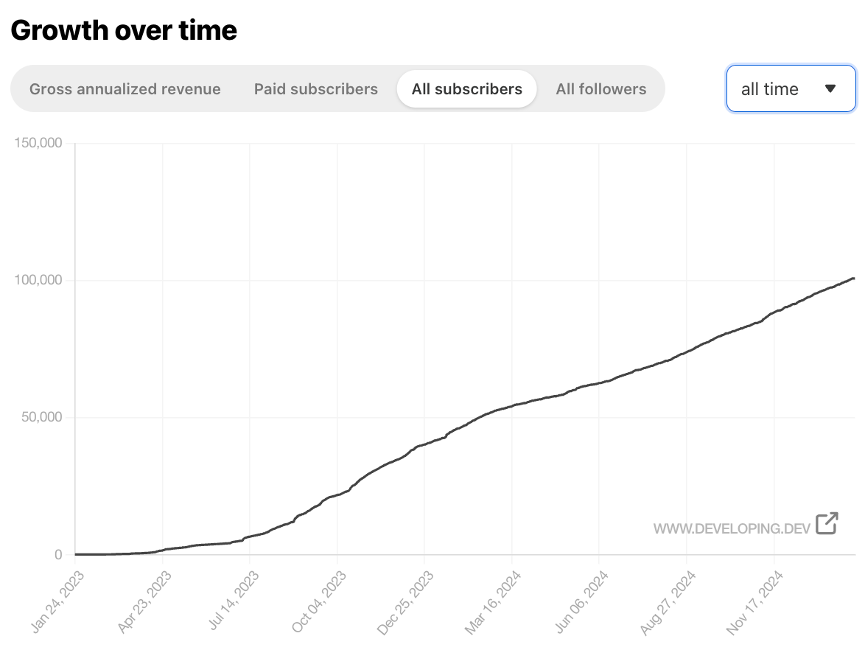
Task: Click the Jan 24, 2023 axis date
Action: pos(58,601)
